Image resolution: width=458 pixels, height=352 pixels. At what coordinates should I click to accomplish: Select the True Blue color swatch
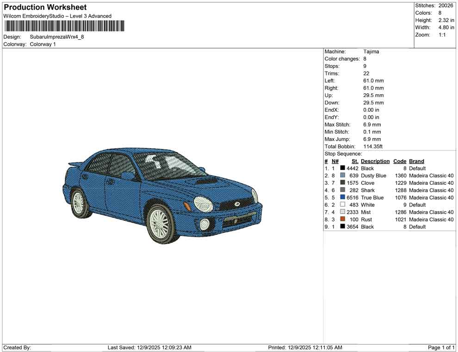[x=343, y=197]
